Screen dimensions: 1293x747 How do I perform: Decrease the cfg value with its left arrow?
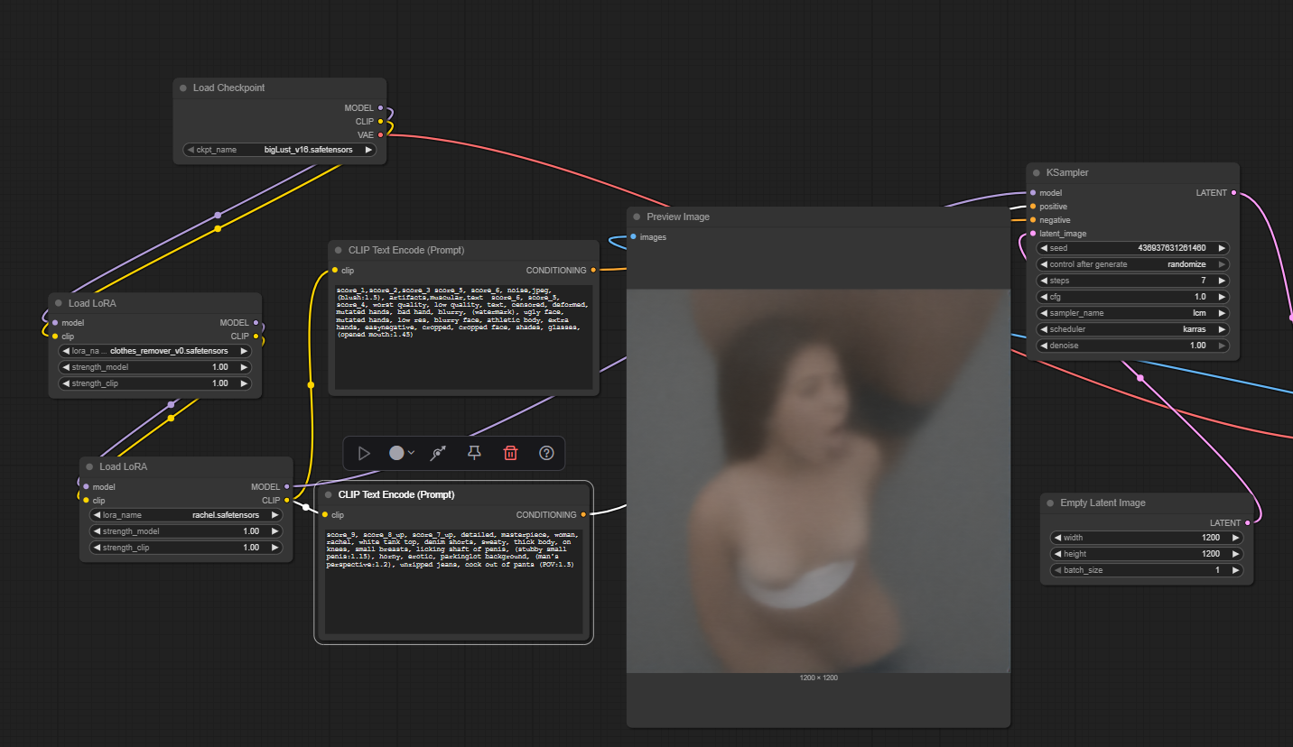point(1044,297)
